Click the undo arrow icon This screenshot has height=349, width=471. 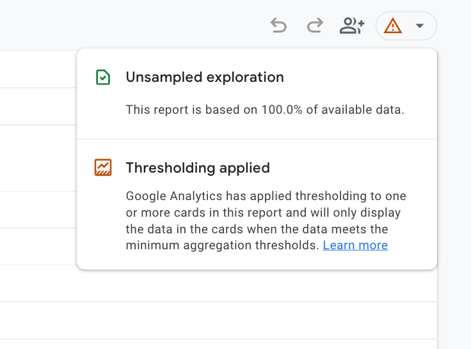click(278, 26)
